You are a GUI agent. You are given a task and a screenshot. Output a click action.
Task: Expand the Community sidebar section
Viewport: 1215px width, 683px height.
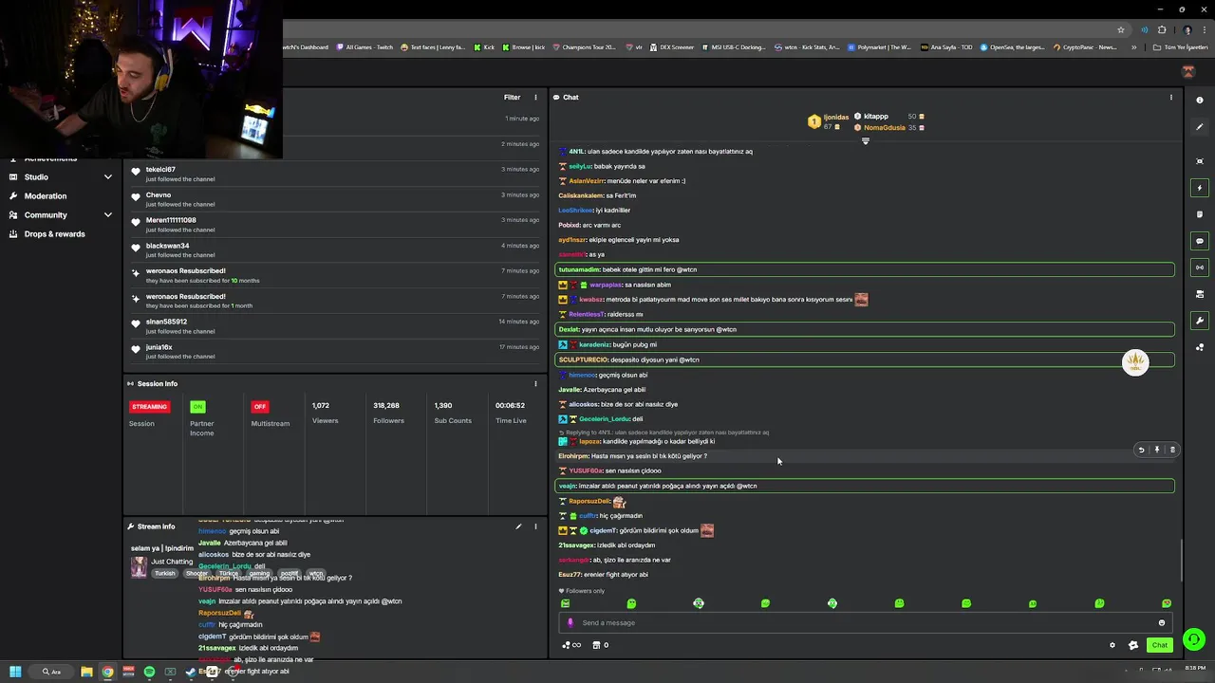(x=108, y=214)
